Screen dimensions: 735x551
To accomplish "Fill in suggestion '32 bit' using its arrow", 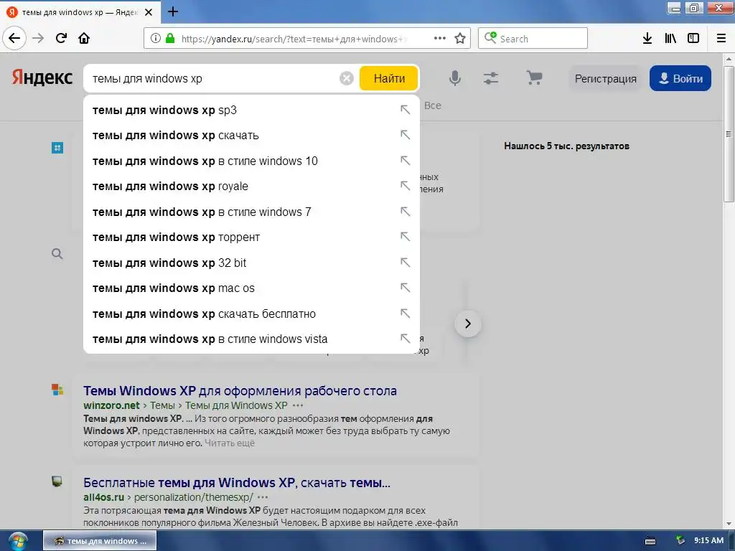I will coord(405,263).
